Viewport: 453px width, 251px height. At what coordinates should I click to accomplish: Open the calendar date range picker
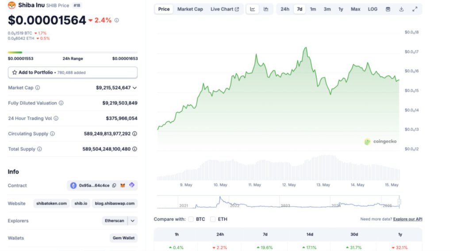click(x=388, y=9)
